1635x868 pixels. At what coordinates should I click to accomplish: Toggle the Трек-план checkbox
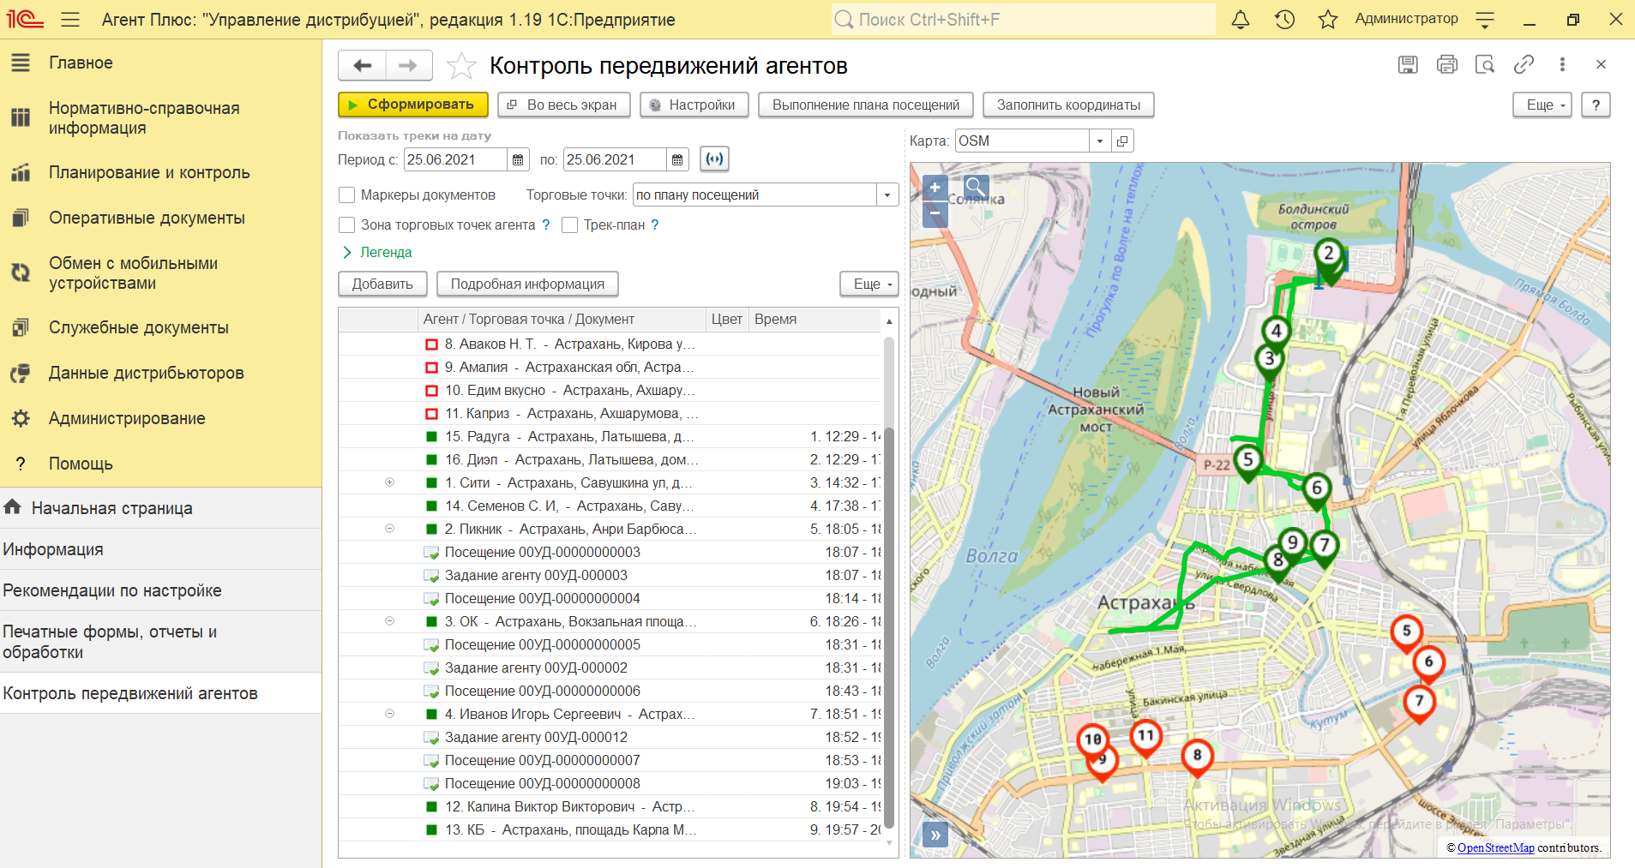coord(569,224)
